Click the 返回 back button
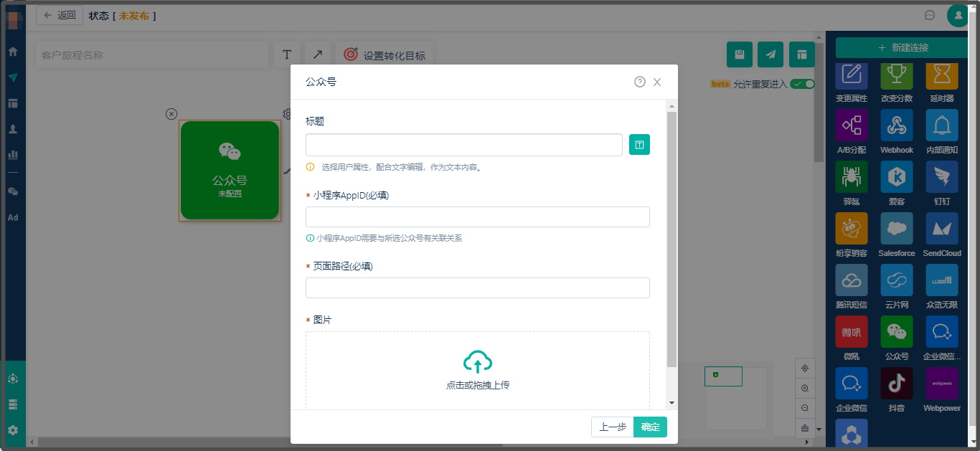 60,15
